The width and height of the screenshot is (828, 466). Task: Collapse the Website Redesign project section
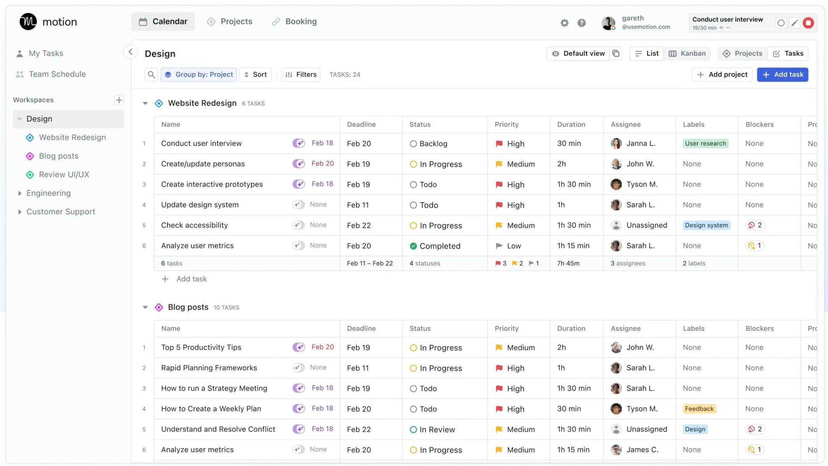click(145, 103)
